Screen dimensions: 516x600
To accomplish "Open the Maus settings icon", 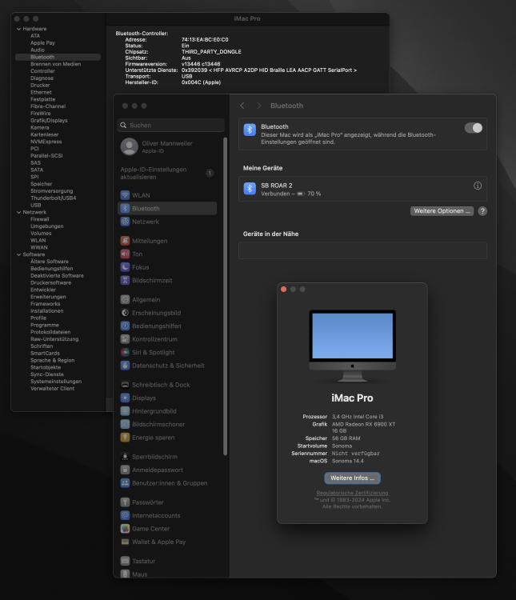I will (x=125, y=574).
